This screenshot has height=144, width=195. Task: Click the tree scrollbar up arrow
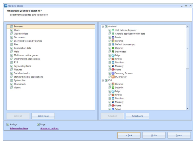click(x=187, y=26)
